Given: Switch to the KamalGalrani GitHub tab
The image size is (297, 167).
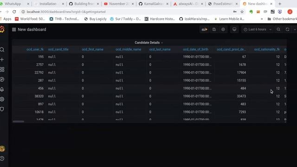Looking at the screenshot, I should click(154, 4).
